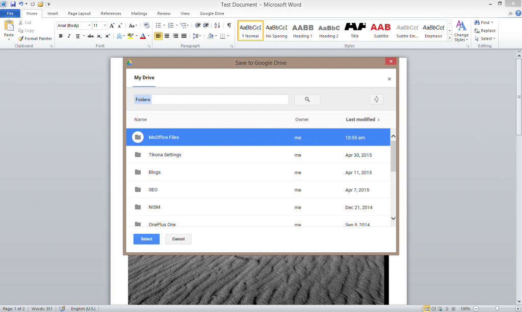
Task: Click the A-Z sort icon in Drive dialog
Action: (x=376, y=100)
